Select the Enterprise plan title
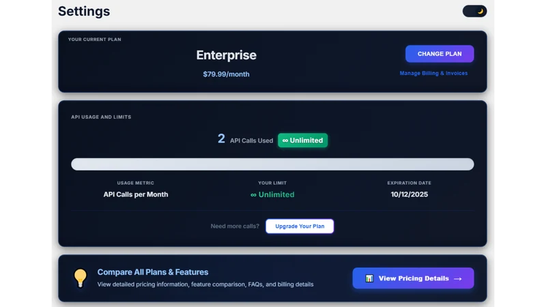The image size is (546, 307). click(227, 55)
